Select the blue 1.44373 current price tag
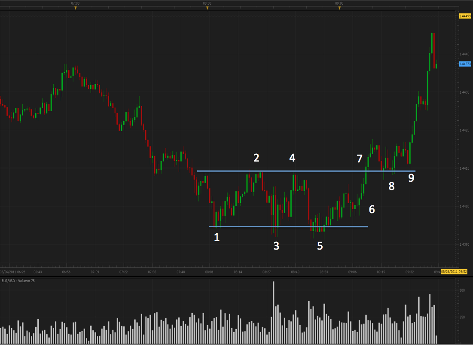Image resolution: width=473 pixels, height=345 pixels. pyautogui.click(x=465, y=64)
